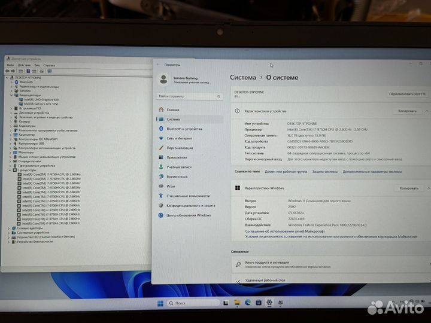Select the Встроенное ПО tree item
Viewport: 431px width, 323px height.
coord(30,108)
